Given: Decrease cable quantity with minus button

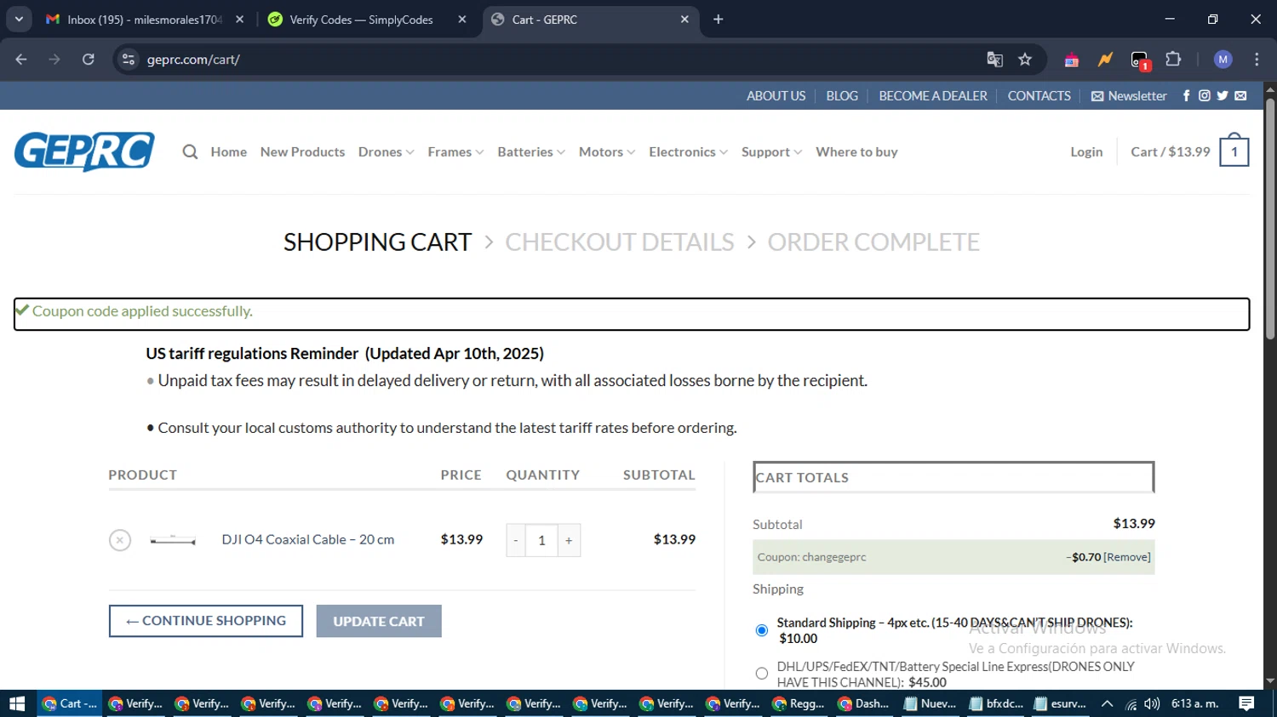Looking at the screenshot, I should pyautogui.click(x=516, y=540).
